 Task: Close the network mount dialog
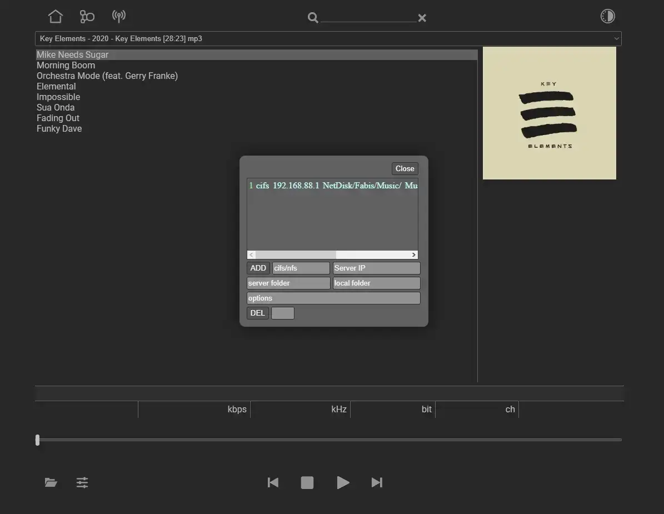coord(405,168)
